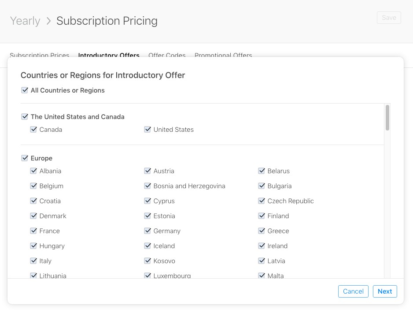Uncheck Canada
The image size is (413, 313).
34,130
